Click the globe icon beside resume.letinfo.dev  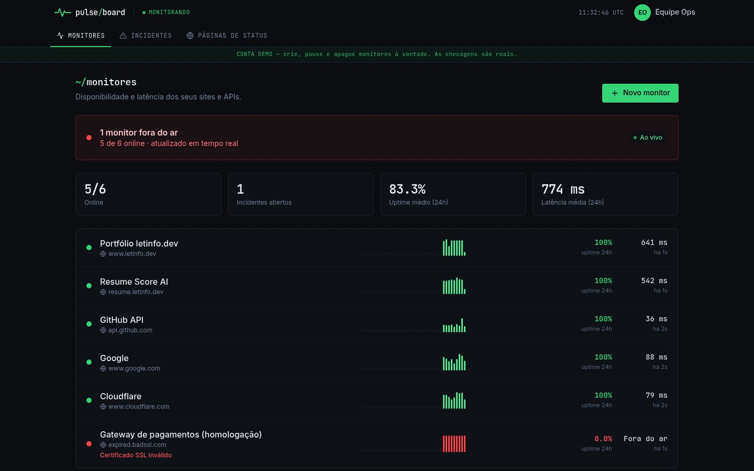(103, 292)
